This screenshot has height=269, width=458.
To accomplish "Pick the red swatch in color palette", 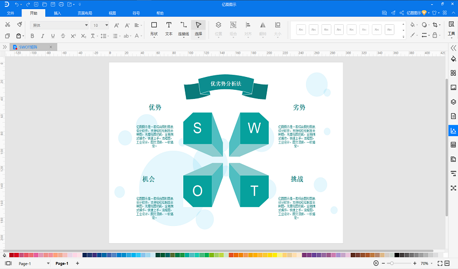I will pos(11,255).
